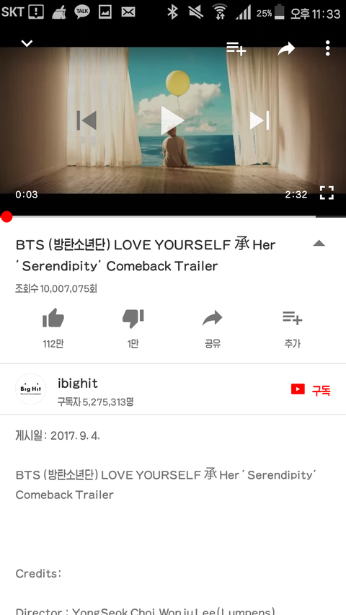
Task: Open the Big Hit channel avatar
Action: (x=30, y=389)
